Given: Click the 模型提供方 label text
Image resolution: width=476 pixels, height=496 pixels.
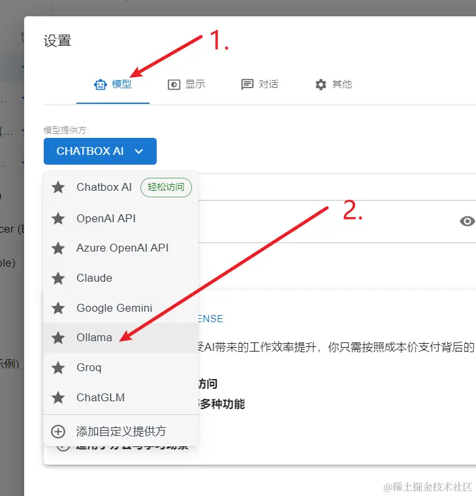Looking at the screenshot, I should pyautogui.click(x=66, y=130).
